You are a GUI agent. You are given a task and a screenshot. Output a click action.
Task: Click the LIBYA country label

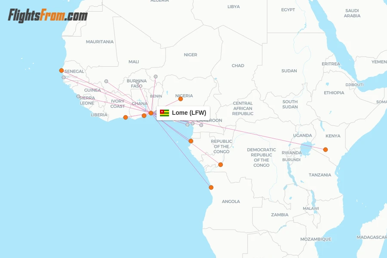234,7
